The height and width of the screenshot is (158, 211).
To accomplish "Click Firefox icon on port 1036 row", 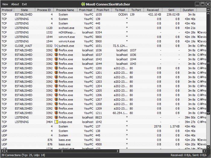I will pyautogui.click(x=56, y=50).
